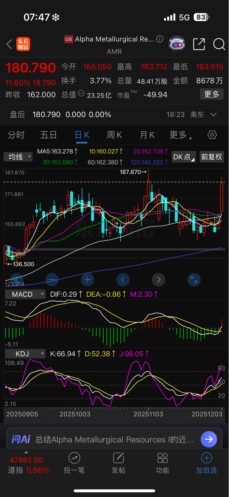Screen dimensions: 229x497
Task: Open the KDJ indicator dropdown
Action: tap(25, 354)
